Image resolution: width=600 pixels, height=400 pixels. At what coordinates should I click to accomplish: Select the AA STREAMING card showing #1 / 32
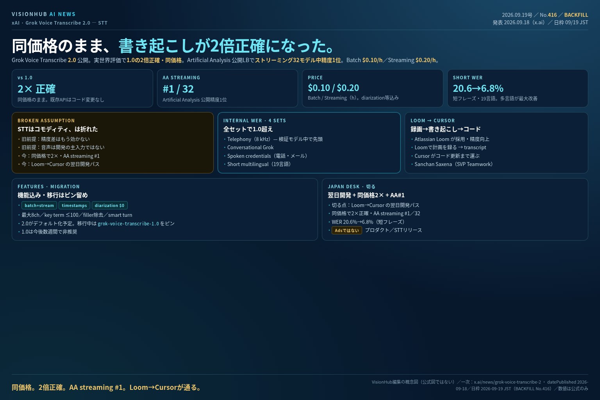pos(227,88)
